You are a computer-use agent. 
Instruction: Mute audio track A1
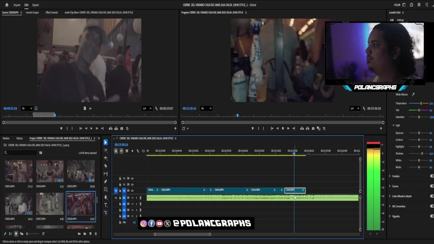(x=132, y=198)
